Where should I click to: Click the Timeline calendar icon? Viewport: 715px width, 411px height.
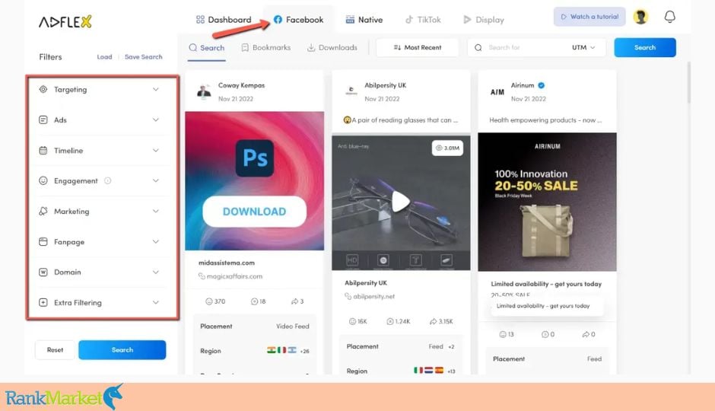pyautogui.click(x=43, y=150)
